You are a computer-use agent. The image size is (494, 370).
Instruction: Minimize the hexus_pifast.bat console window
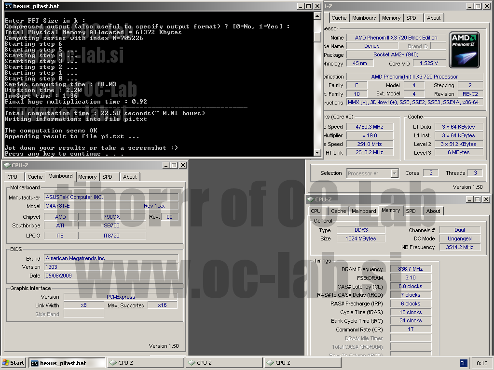coord(301,6)
